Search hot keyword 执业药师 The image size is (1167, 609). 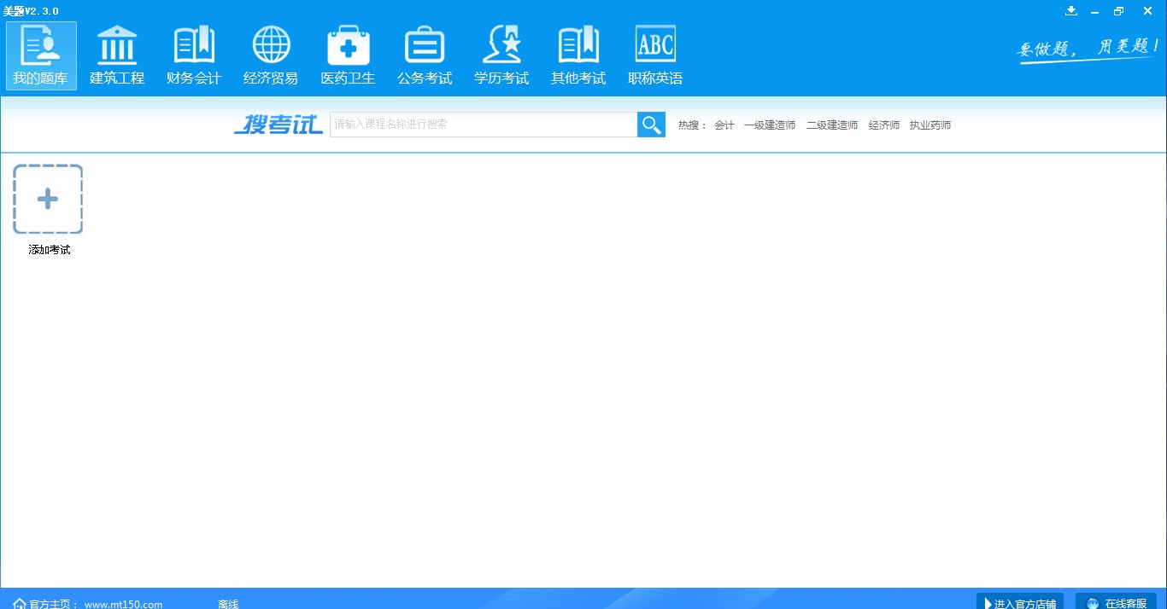click(x=930, y=125)
